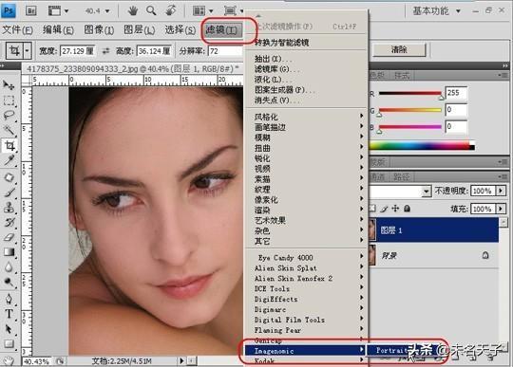Open the 编辑 menu
513x367 pixels.
58,30
